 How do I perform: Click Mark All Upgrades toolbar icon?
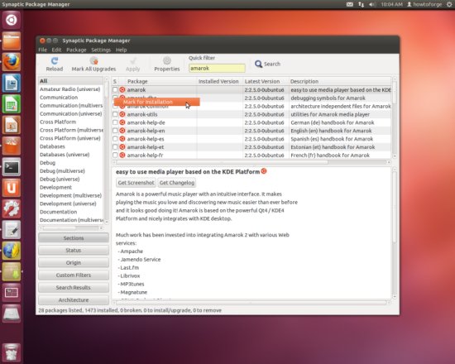[93, 60]
